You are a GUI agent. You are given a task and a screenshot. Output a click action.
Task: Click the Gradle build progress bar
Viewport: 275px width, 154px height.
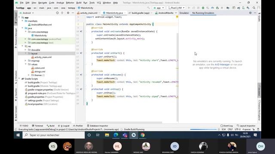[x=203, y=129]
